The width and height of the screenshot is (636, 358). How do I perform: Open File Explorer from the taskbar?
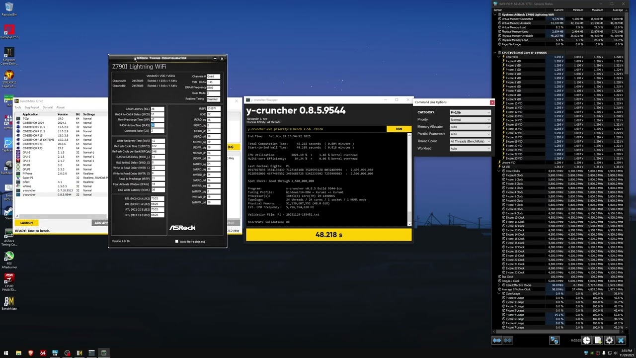click(x=18, y=353)
